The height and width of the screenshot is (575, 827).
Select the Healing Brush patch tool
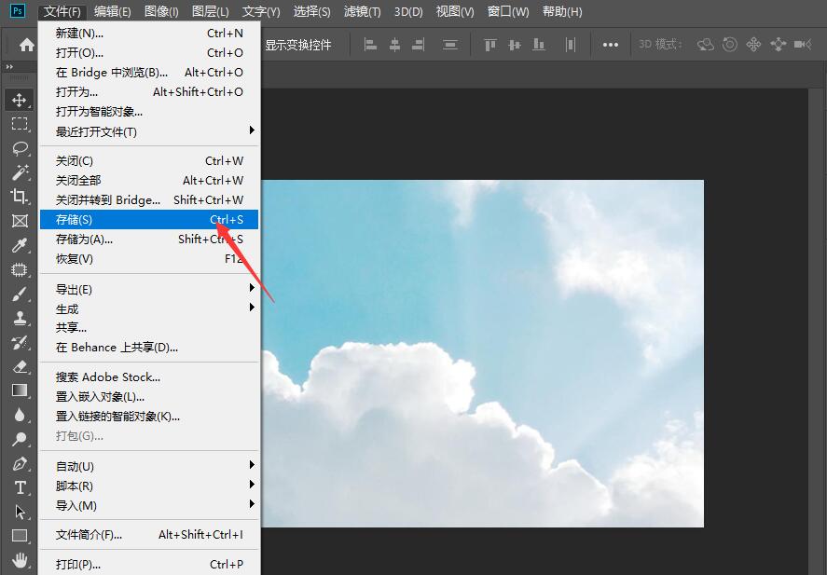(20, 270)
